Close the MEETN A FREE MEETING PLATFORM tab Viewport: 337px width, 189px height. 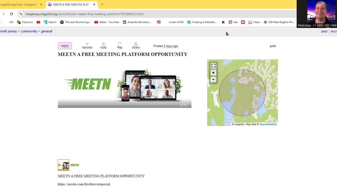click(x=94, y=4)
